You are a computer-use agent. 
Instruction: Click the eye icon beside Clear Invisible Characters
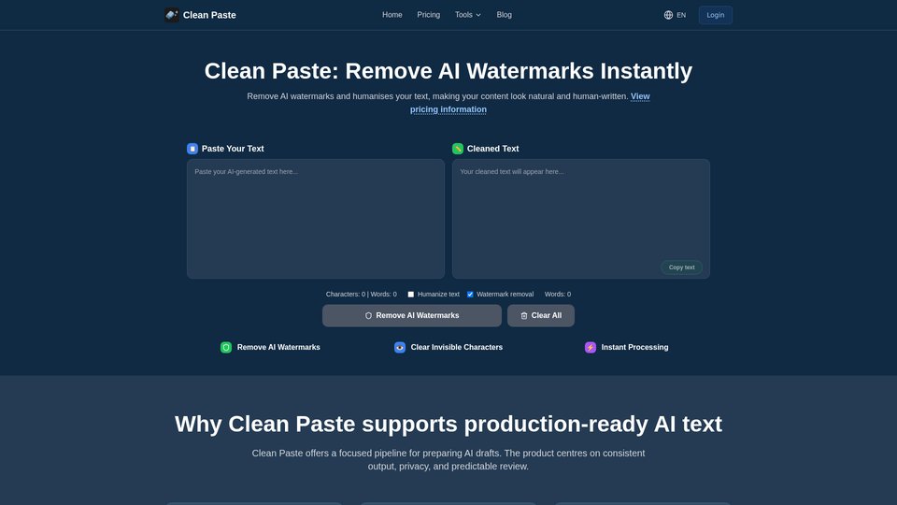tap(400, 348)
